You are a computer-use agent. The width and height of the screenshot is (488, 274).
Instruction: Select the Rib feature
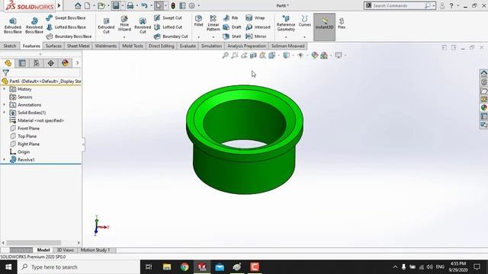[x=230, y=18]
